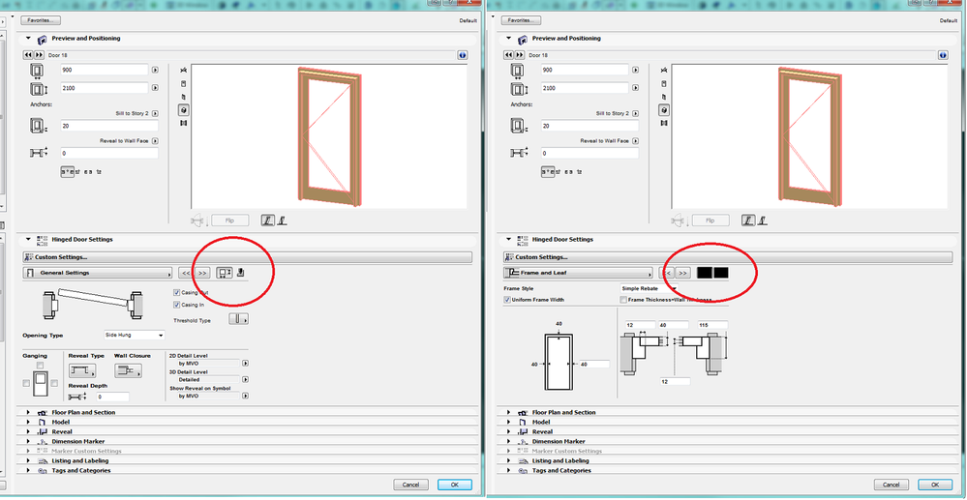Toggle Uniform Frame Width checkbox
967x500 pixels.
pos(507,300)
